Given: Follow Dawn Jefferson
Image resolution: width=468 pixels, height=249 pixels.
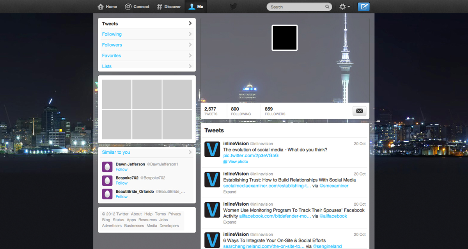Looking at the screenshot, I should (121, 169).
